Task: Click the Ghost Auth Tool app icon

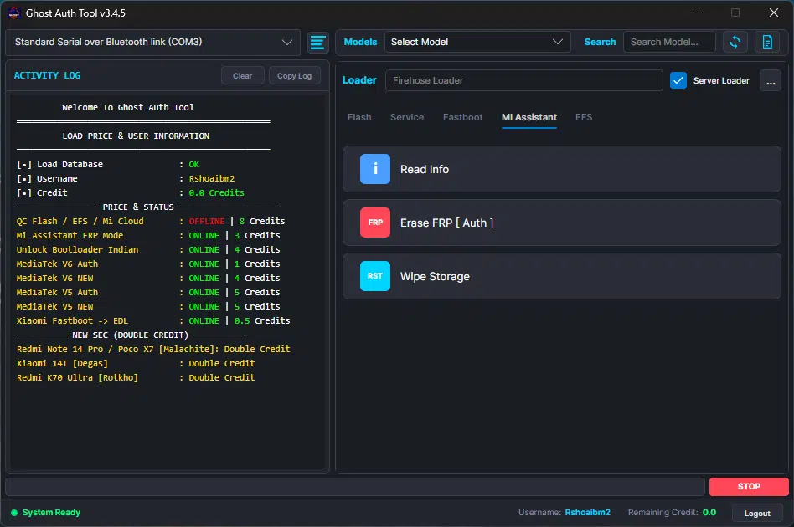Action: pyautogui.click(x=14, y=13)
